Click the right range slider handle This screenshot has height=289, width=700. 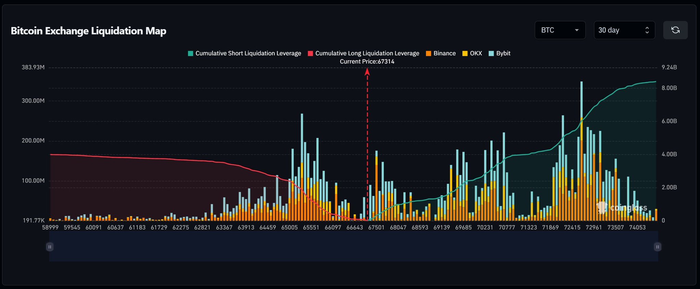657,247
